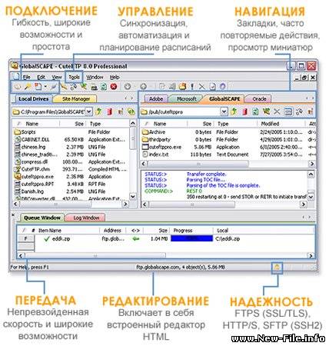Viewport: 329px width, 346px height.
Task: Switch to the Log Window tab
Action: [86, 218]
